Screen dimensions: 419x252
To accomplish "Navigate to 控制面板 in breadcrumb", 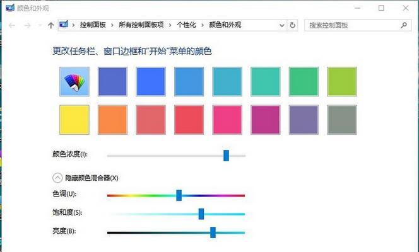I will [93, 25].
